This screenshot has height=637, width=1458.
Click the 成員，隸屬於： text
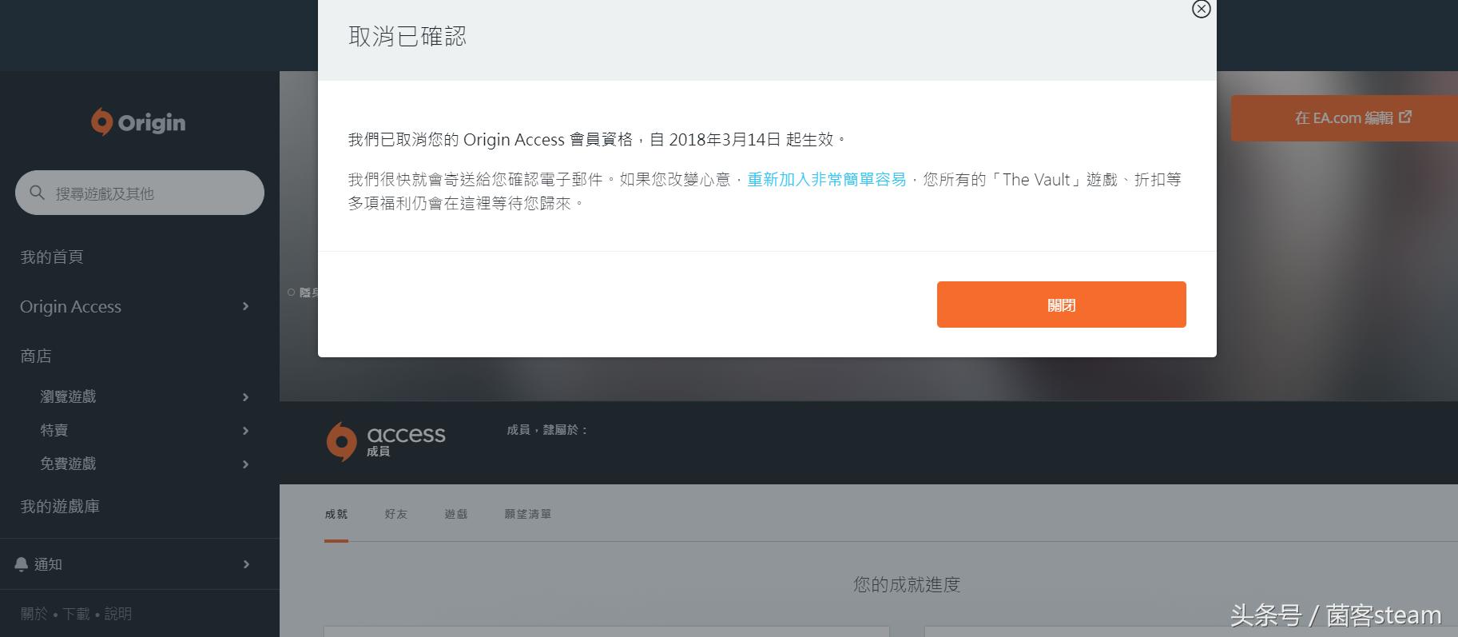pos(547,430)
